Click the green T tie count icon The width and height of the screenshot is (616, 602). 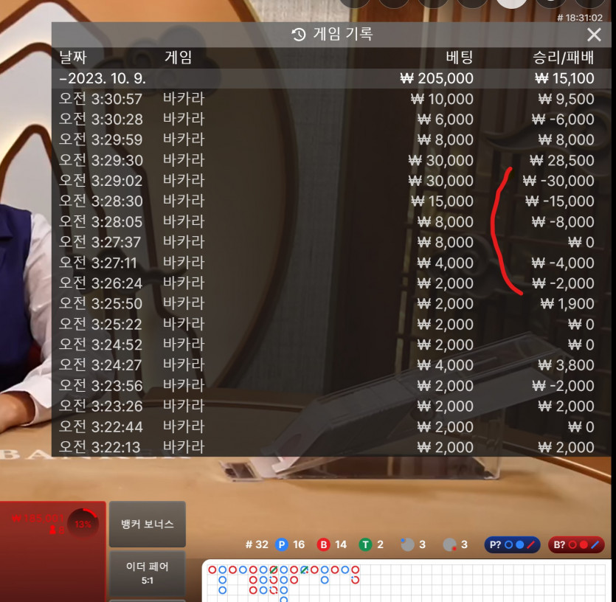pos(365,544)
